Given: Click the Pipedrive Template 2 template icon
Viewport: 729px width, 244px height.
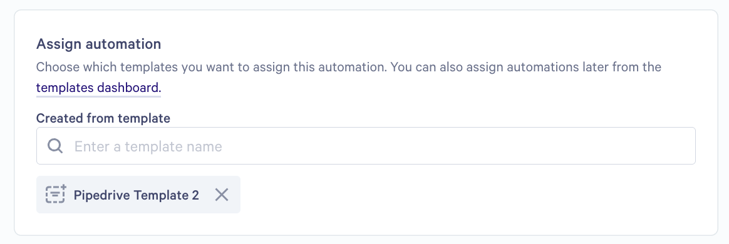Looking at the screenshot, I should click(55, 195).
